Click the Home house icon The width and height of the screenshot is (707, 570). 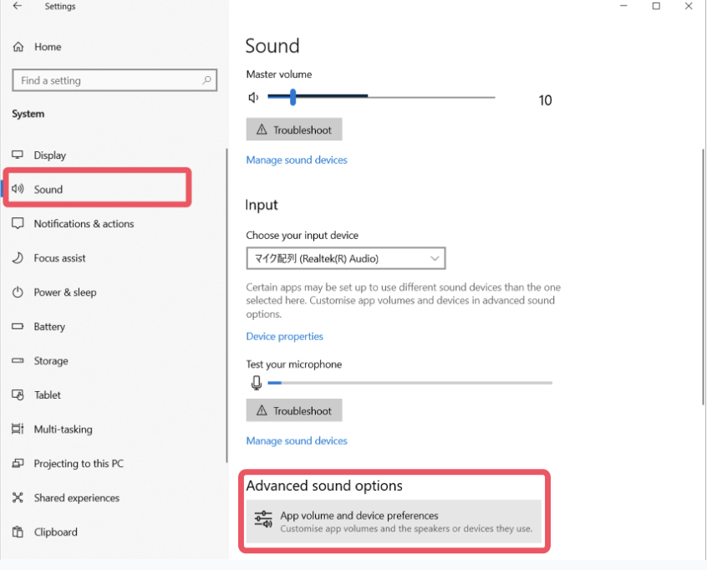pos(18,47)
